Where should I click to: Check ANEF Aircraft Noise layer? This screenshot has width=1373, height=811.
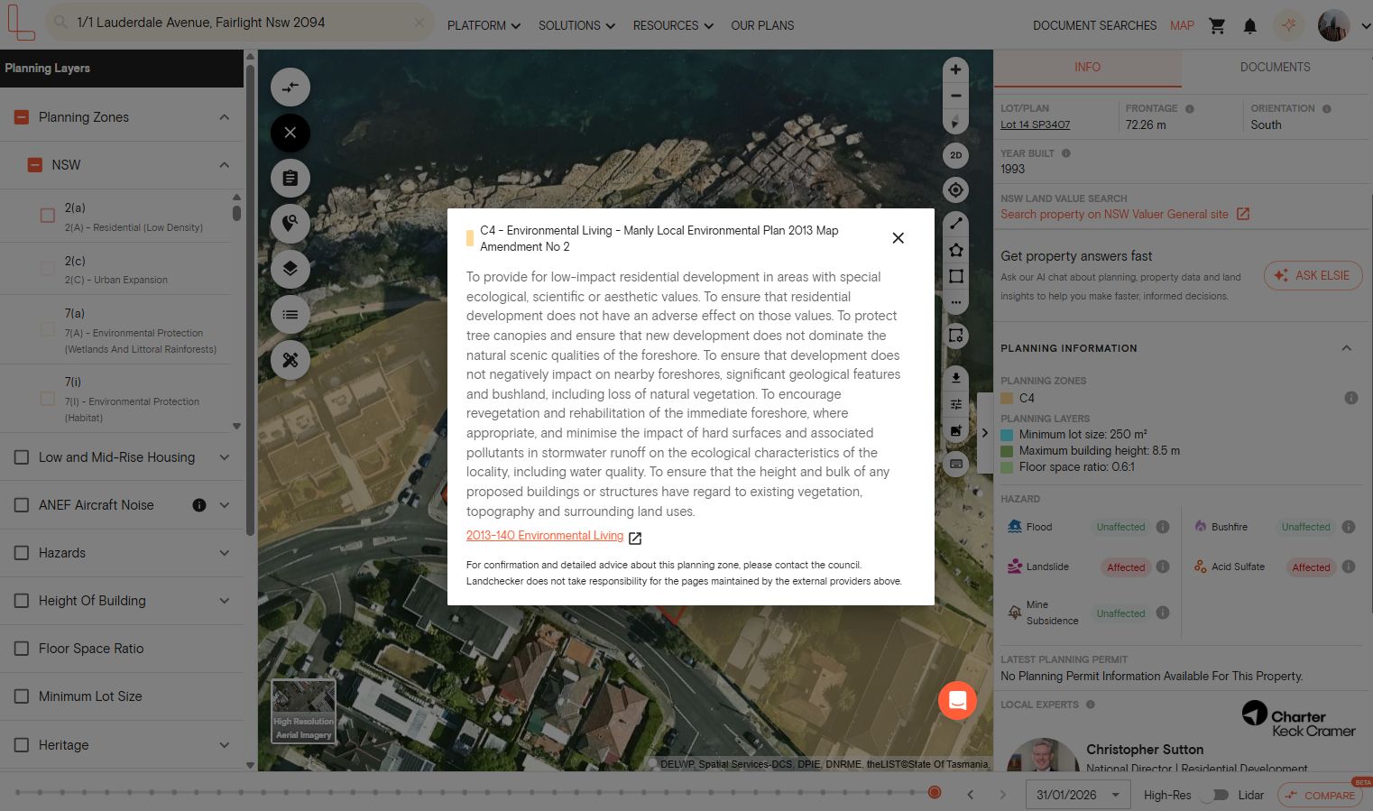point(22,505)
